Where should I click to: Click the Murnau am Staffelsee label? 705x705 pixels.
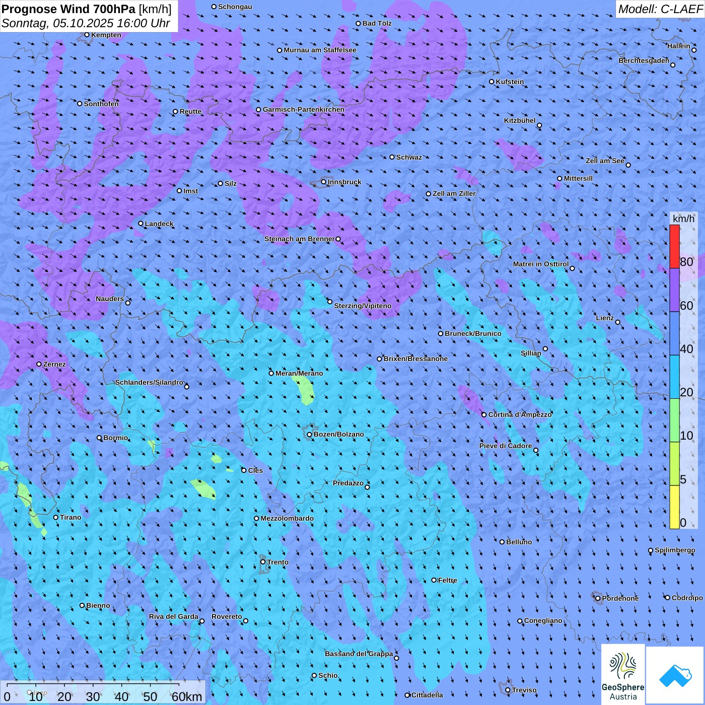(320, 50)
